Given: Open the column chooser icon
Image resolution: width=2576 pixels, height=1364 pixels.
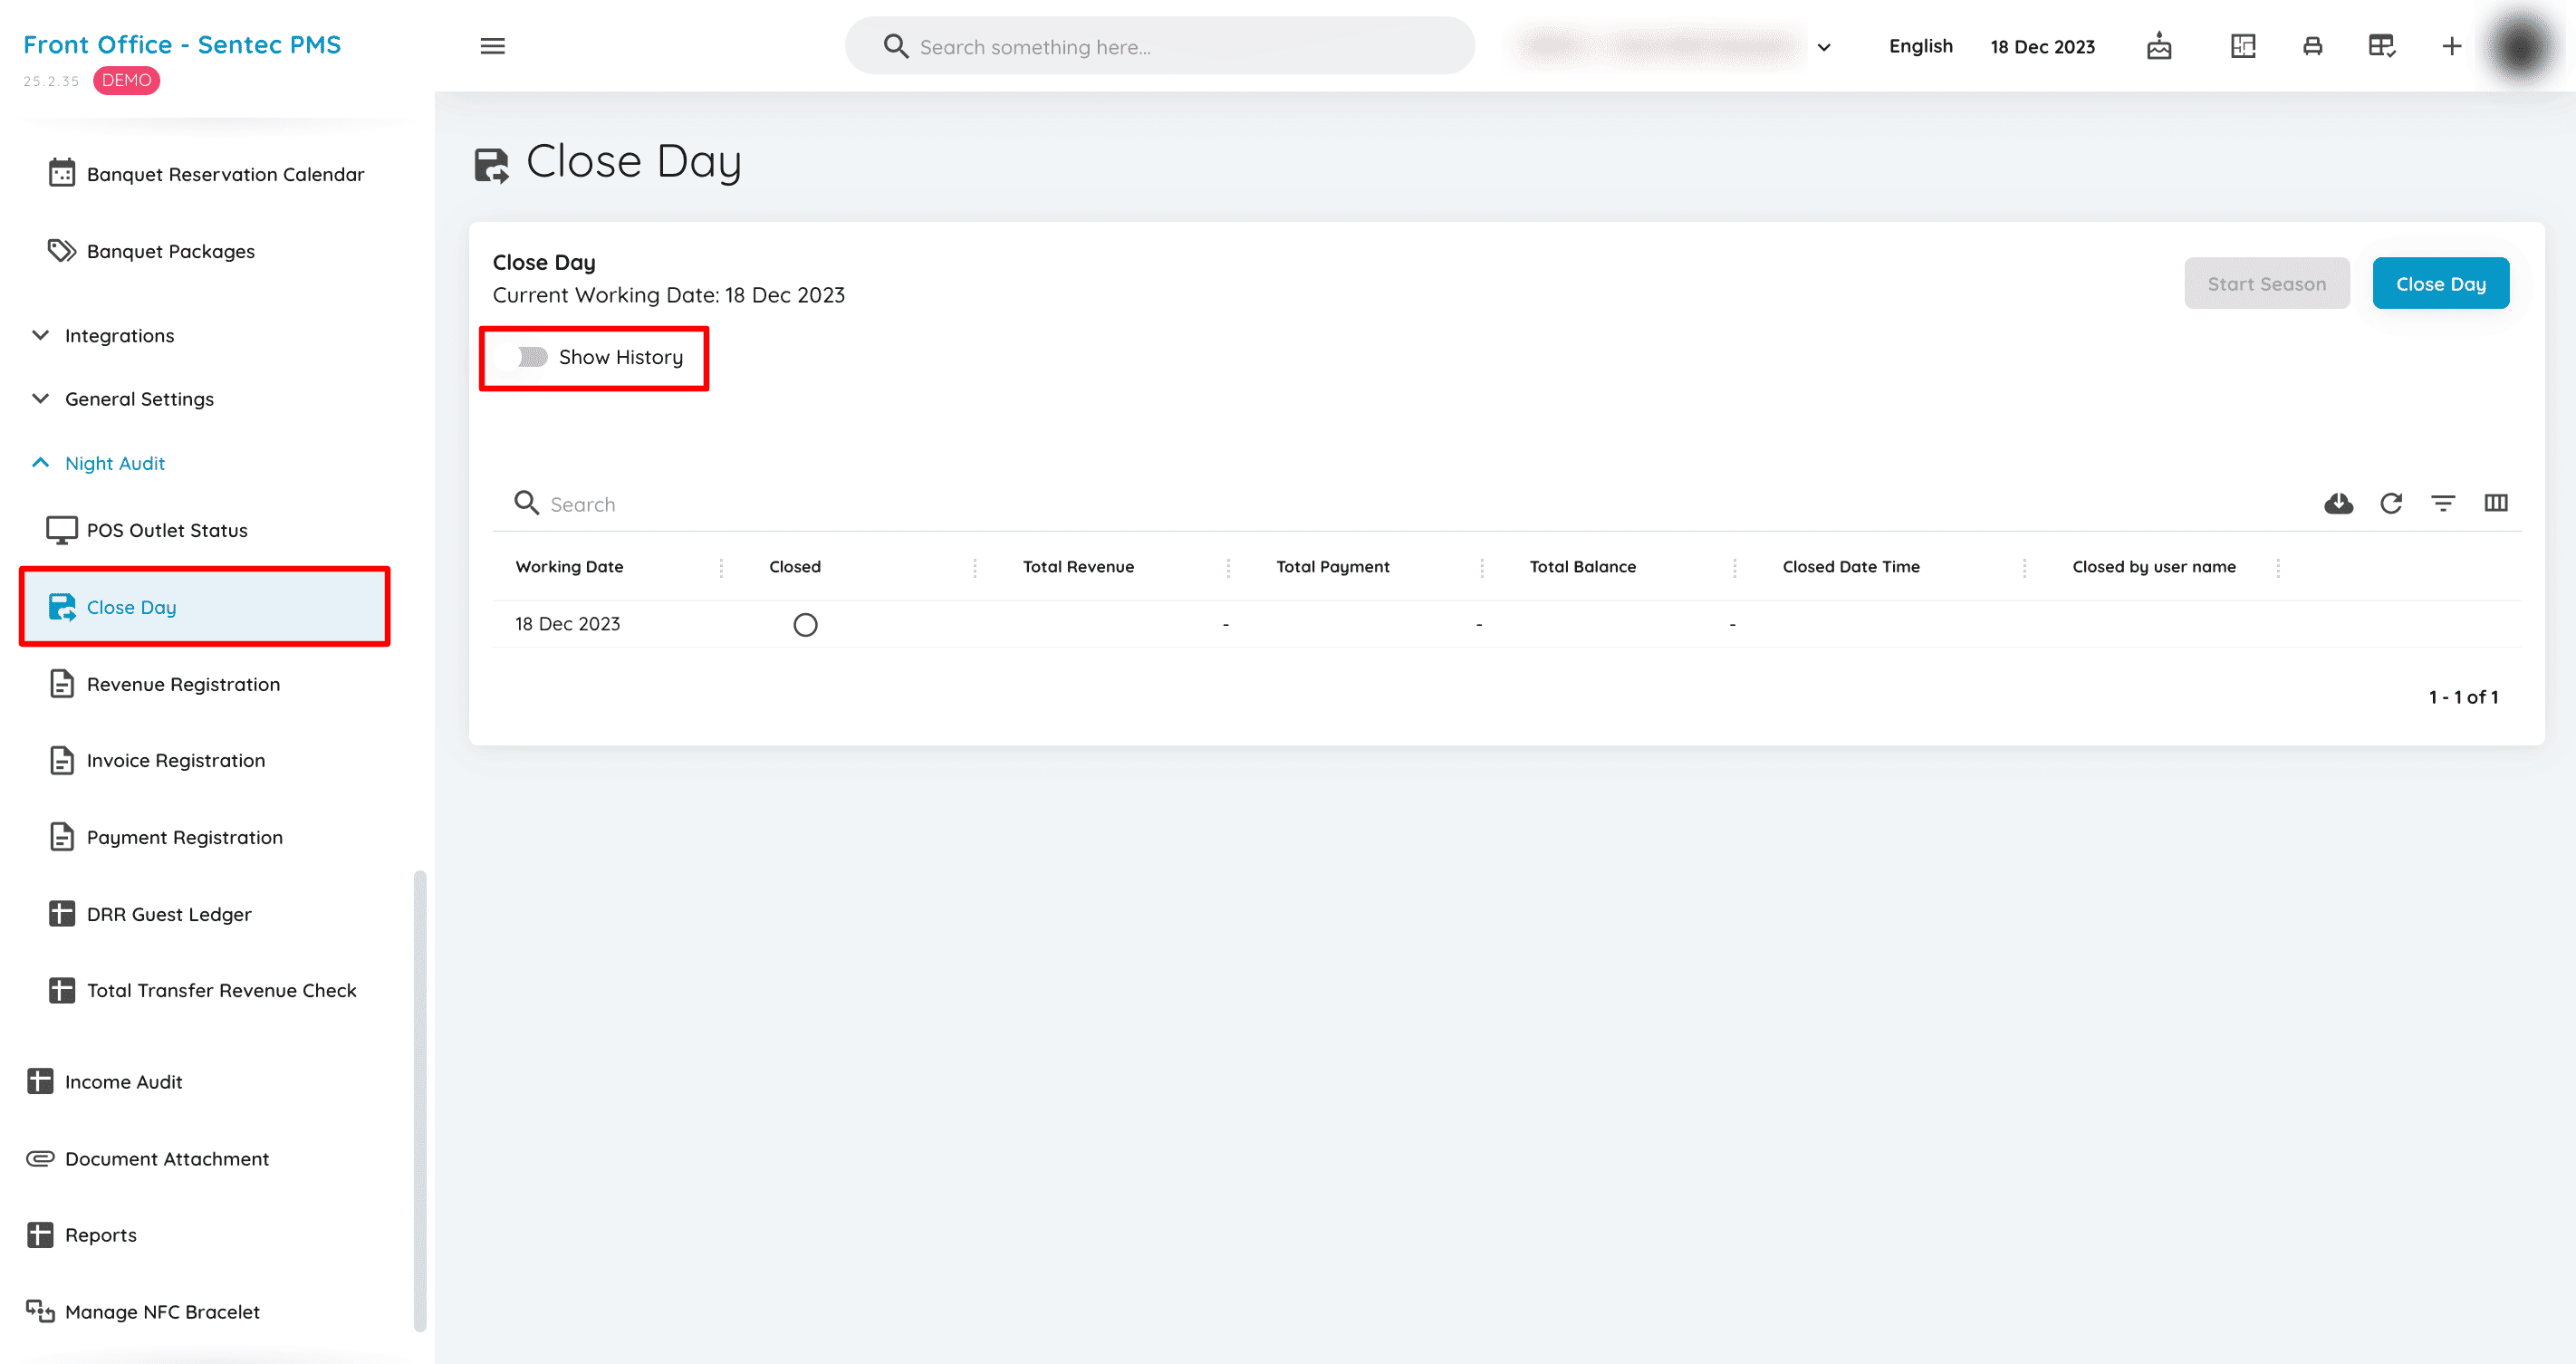Looking at the screenshot, I should tap(2495, 503).
